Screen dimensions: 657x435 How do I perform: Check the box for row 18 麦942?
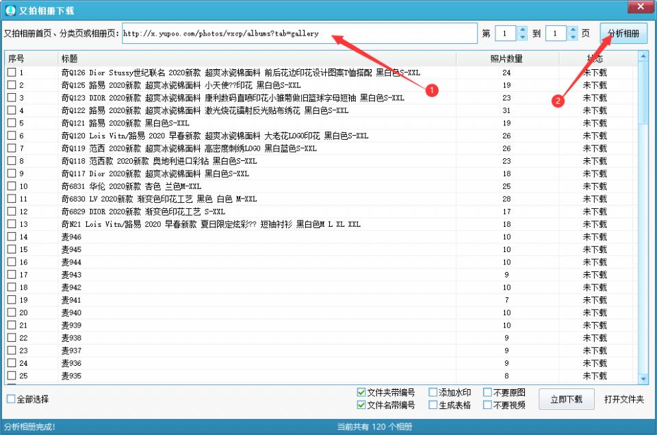click(12, 287)
